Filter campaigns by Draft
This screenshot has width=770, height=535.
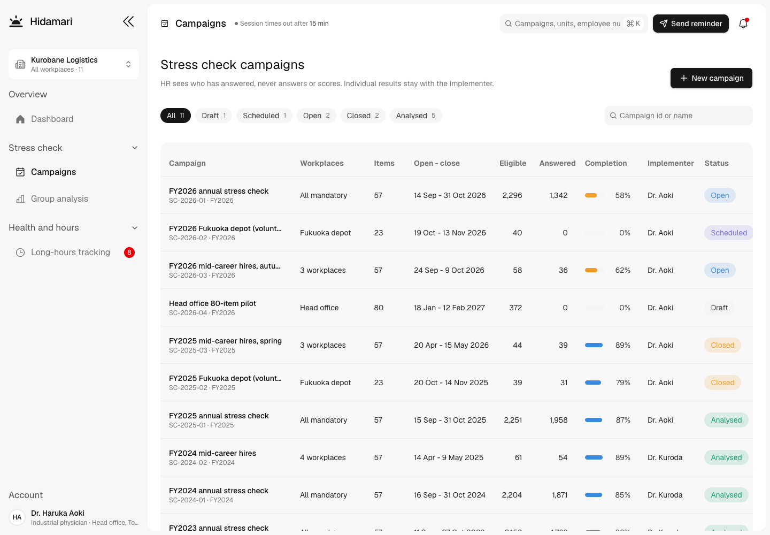213,116
